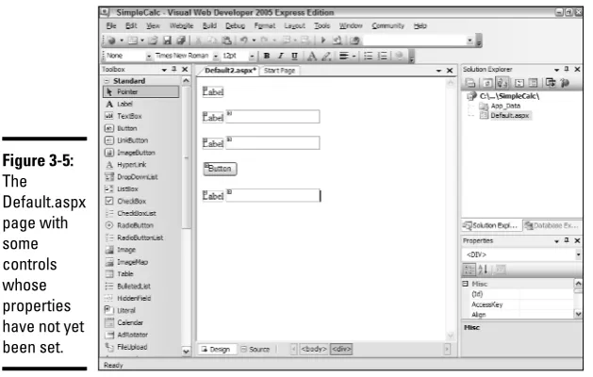593x377 pixels.
Task: Click the text alignment icon
Action: [344, 56]
